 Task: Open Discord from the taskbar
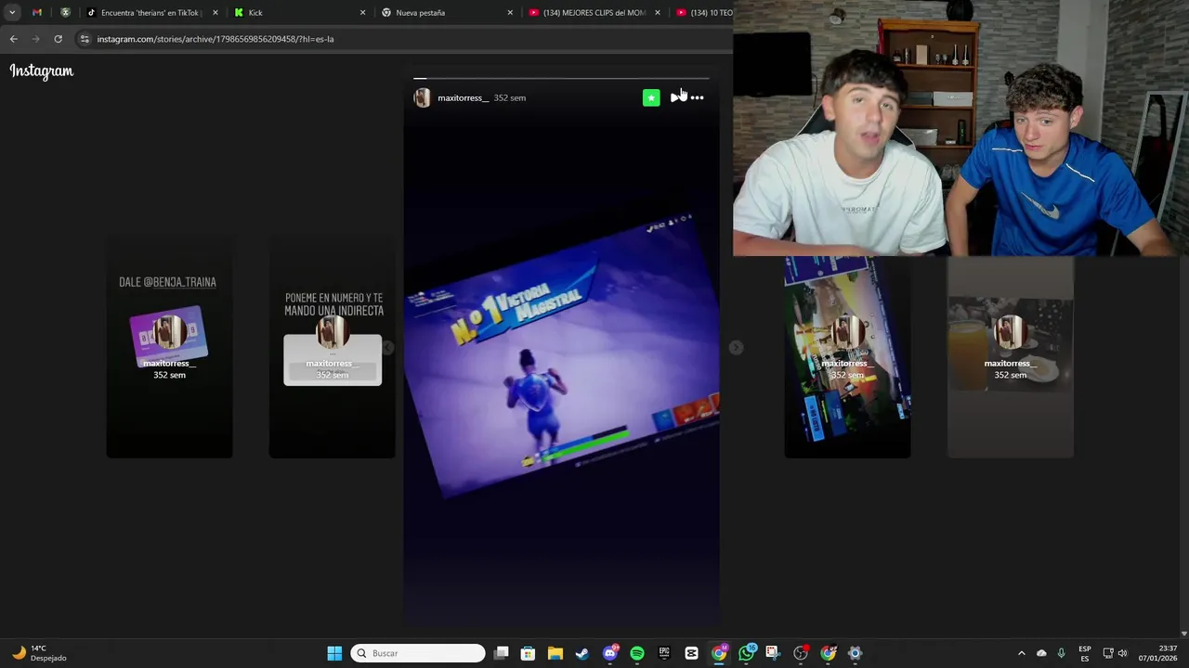(610, 653)
